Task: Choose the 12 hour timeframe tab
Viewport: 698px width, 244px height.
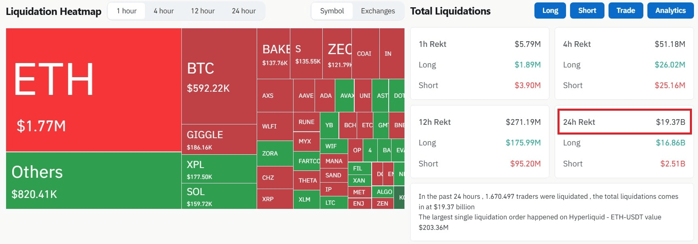Action: tap(203, 11)
